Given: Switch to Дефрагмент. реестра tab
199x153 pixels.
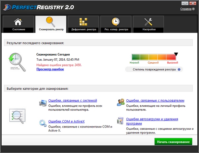Looking at the screenshot, I should tap(83, 24).
